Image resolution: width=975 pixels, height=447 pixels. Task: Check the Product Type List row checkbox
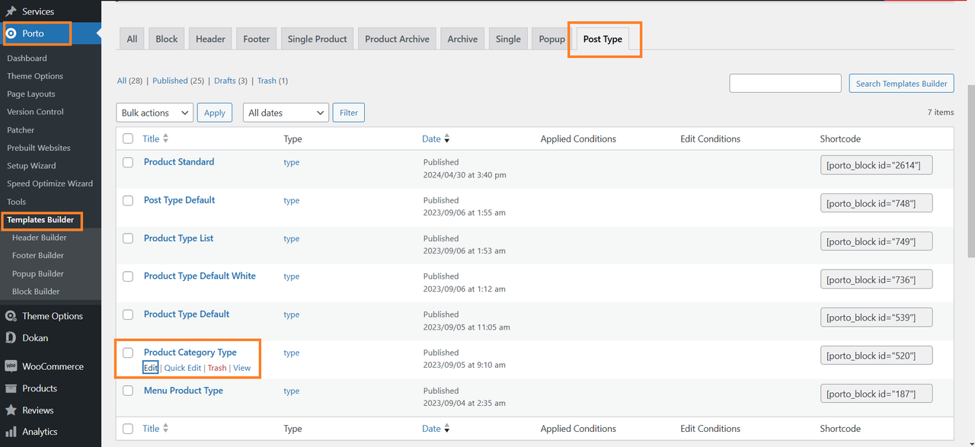coord(128,238)
